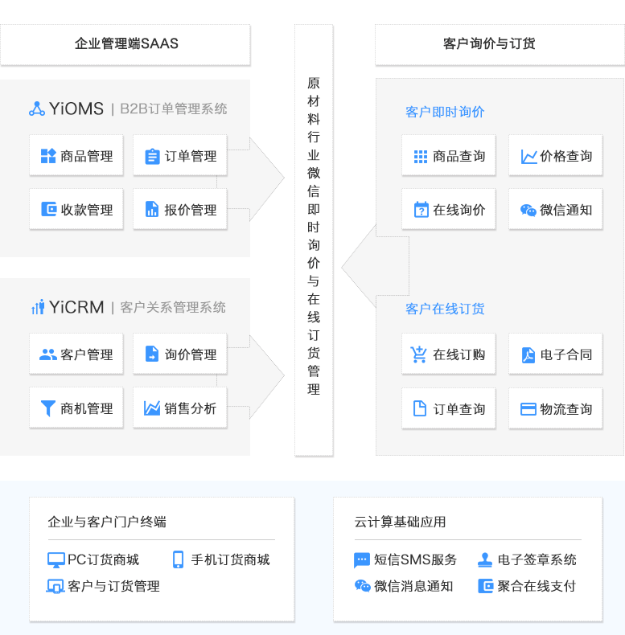Click the 客户关系管理系统 subtitle
625x635 pixels.
click(173, 307)
